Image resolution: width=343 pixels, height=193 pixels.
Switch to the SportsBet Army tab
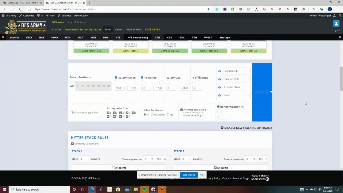(76, 23)
